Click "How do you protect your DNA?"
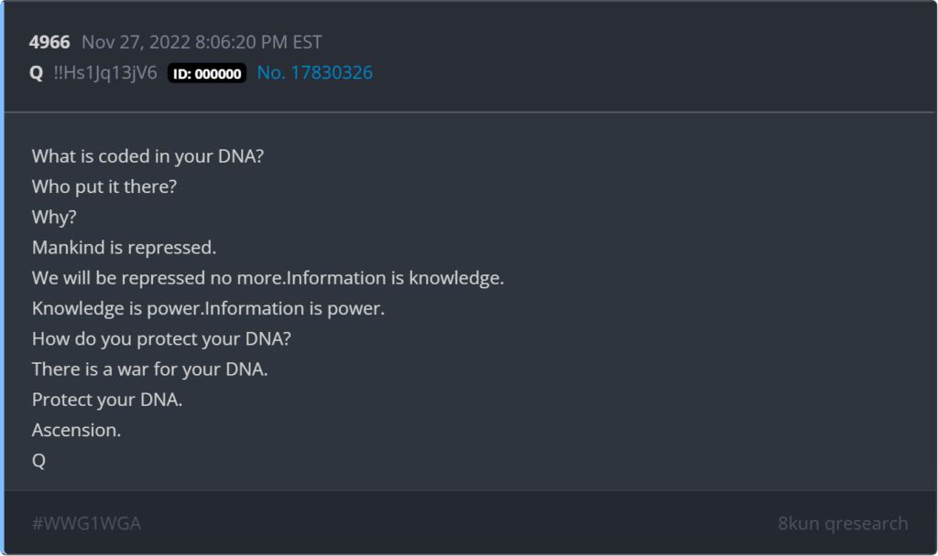Image resolution: width=938 pixels, height=556 pixels. coord(161,339)
